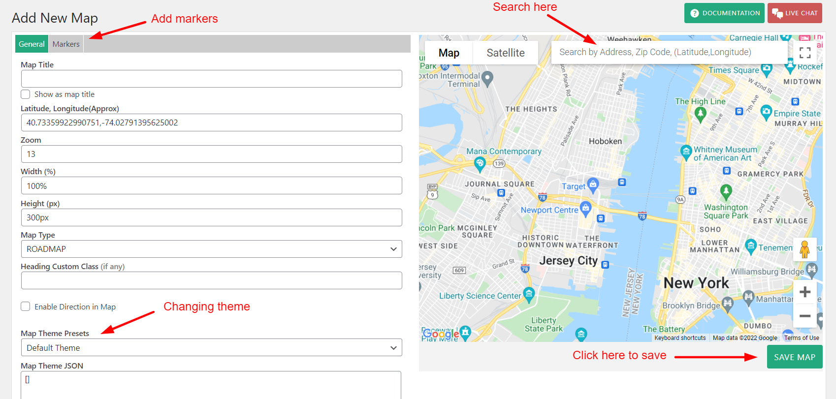
Task: Click the Hoboken map label
Action: (605, 141)
